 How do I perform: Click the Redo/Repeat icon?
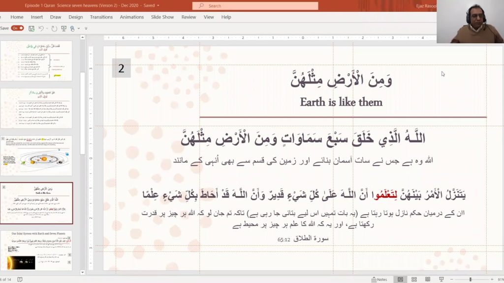click(54, 28)
